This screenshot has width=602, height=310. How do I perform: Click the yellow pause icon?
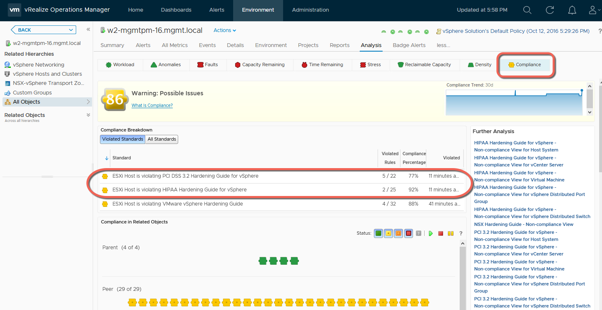[450, 233]
